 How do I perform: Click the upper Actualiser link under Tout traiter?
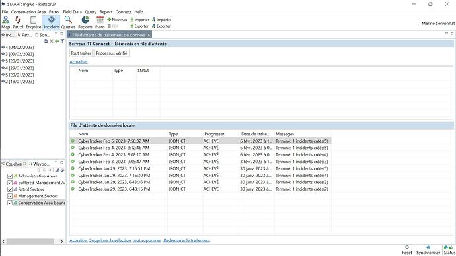pos(79,62)
